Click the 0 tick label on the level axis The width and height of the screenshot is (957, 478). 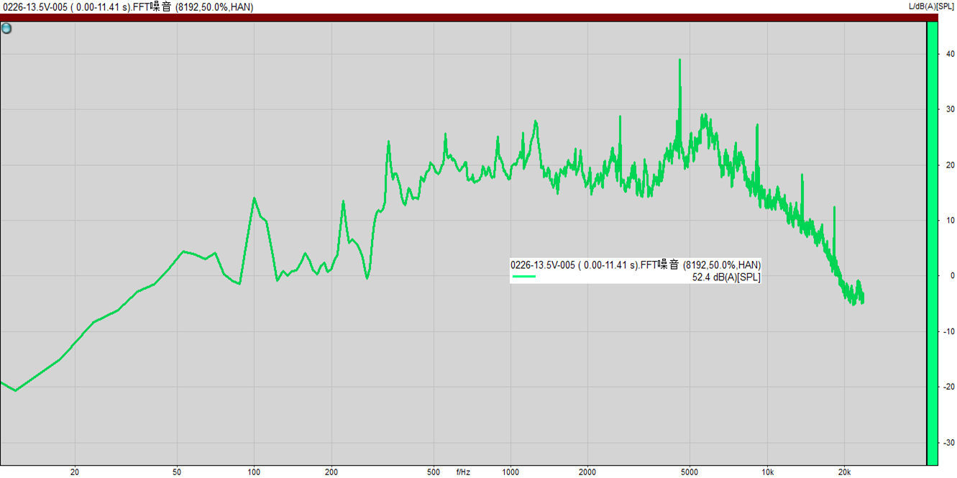pos(952,275)
